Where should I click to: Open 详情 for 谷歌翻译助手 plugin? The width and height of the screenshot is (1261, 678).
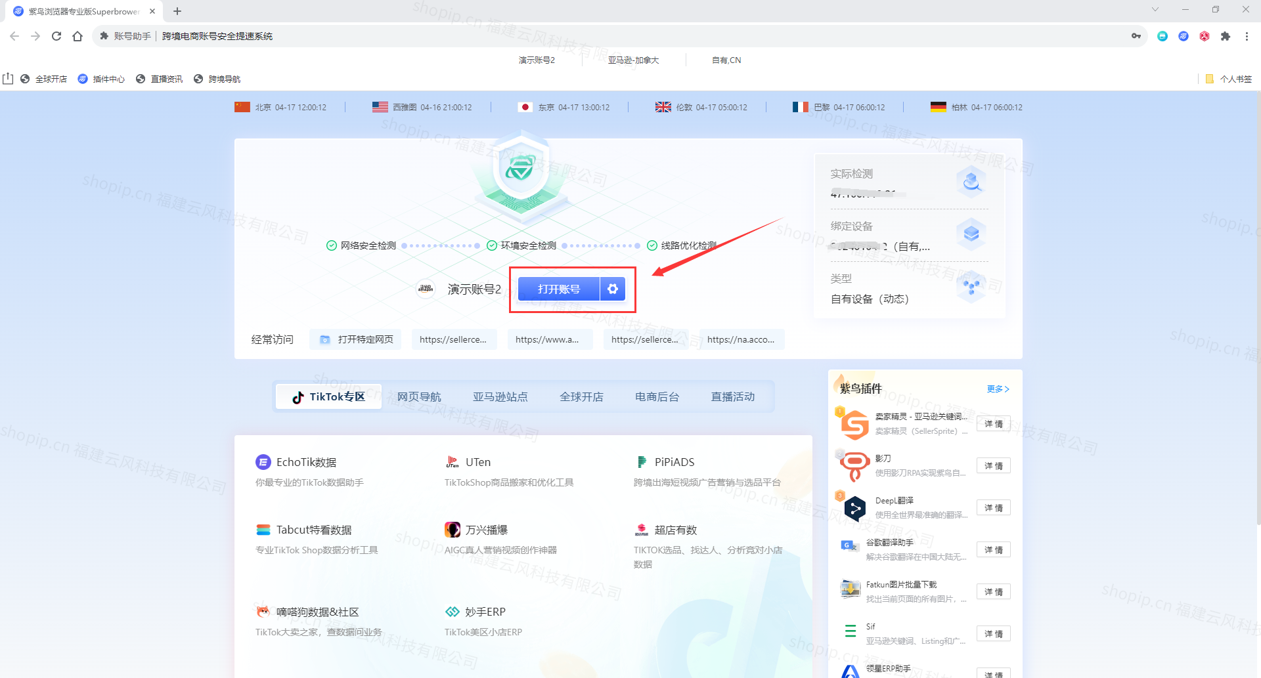coord(993,550)
